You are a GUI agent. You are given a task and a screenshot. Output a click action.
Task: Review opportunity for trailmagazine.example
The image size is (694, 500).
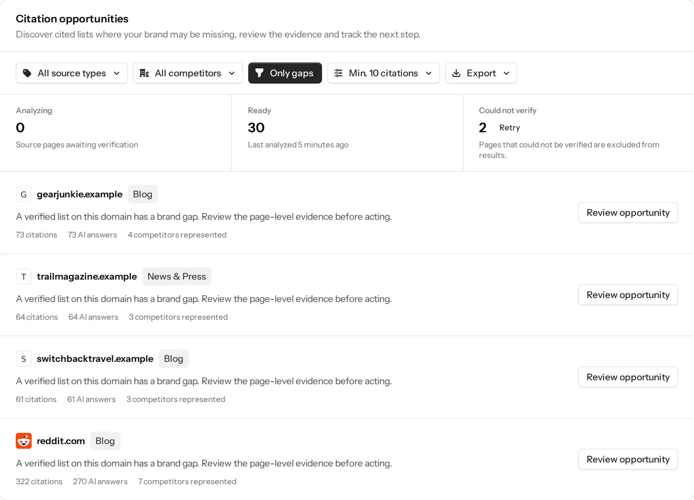(628, 295)
